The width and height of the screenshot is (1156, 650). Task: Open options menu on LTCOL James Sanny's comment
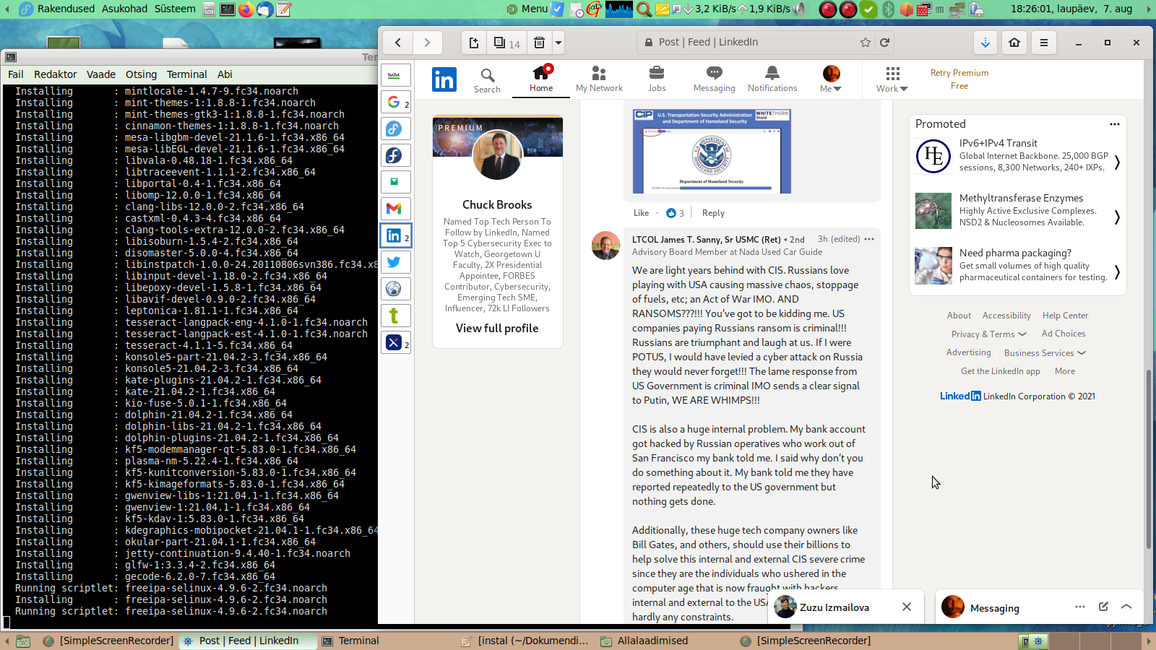tap(869, 239)
